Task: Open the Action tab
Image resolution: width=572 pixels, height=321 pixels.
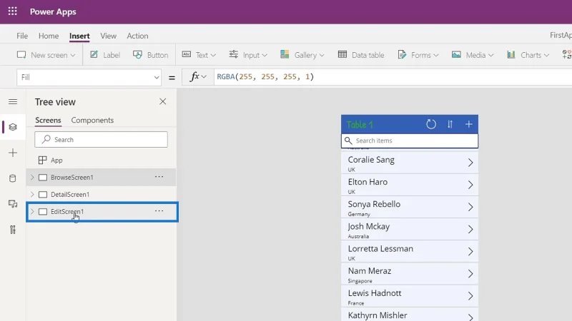Action: click(137, 36)
